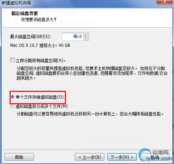The width and height of the screenshot is (174, 164).
Task: Select the 虚拟磁盘拆分成多个文件 radio button
Action: click(12, 106)
